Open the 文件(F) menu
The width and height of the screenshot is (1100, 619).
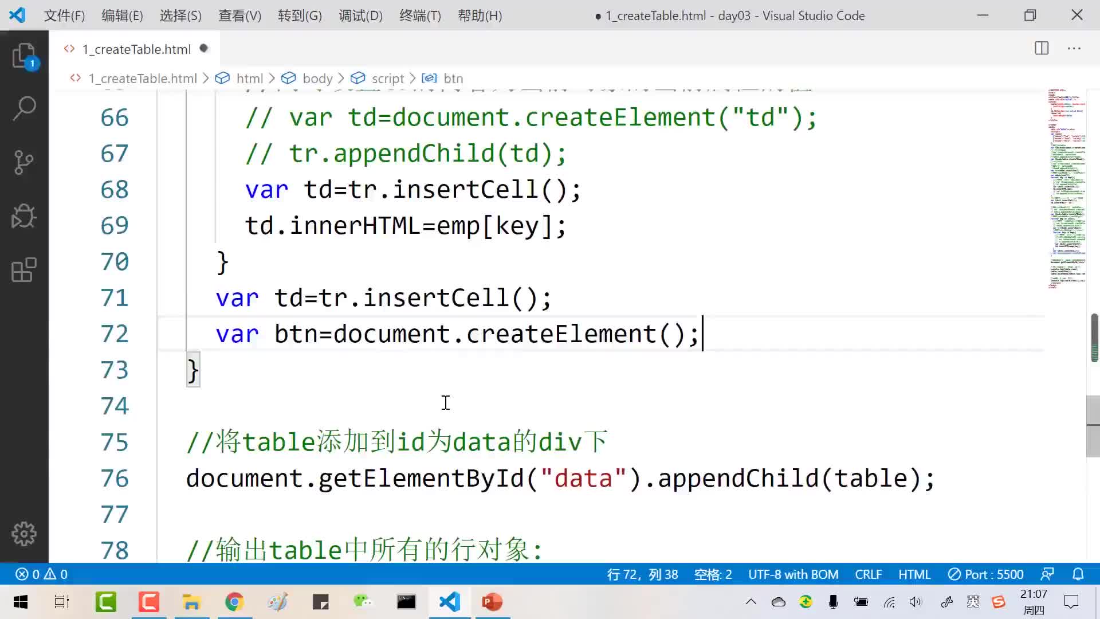pyautogui.click(x=64, y=15)
